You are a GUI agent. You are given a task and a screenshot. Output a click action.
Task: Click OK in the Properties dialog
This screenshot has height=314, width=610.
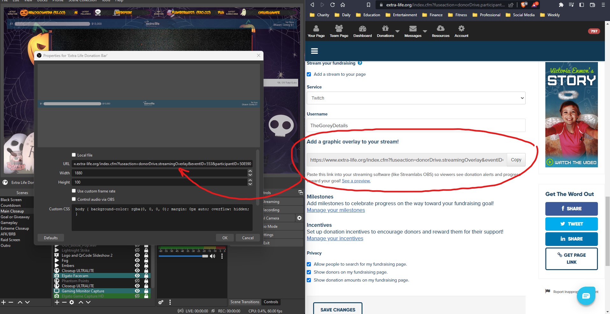pyautogui.click(x=225, y=238)
